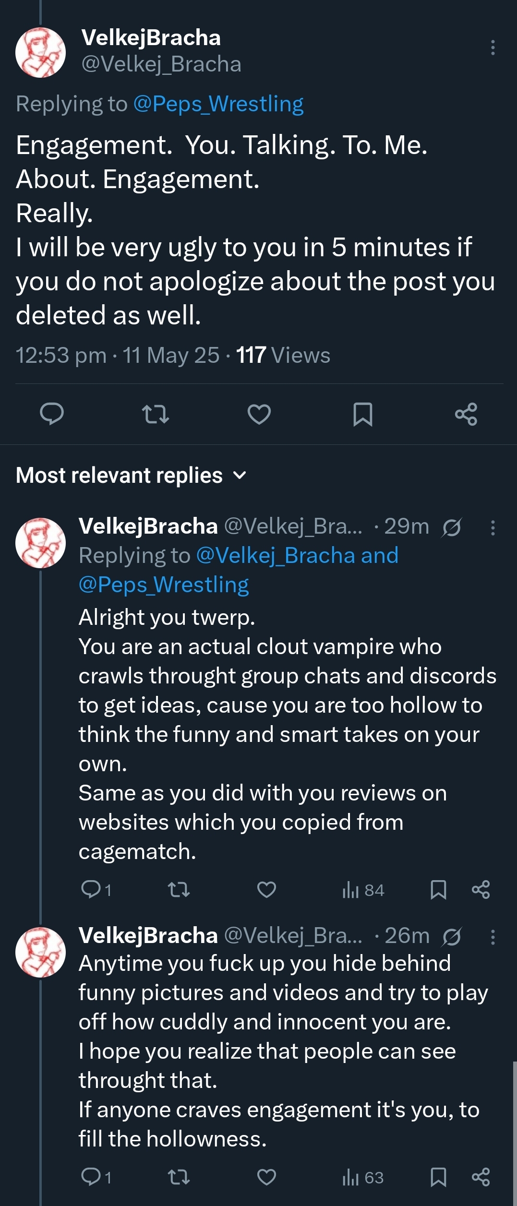Open options menu on 29m reply
The height and width of the screenshot is (1206, 517).
pyautogui.click(x=493, y=527)
